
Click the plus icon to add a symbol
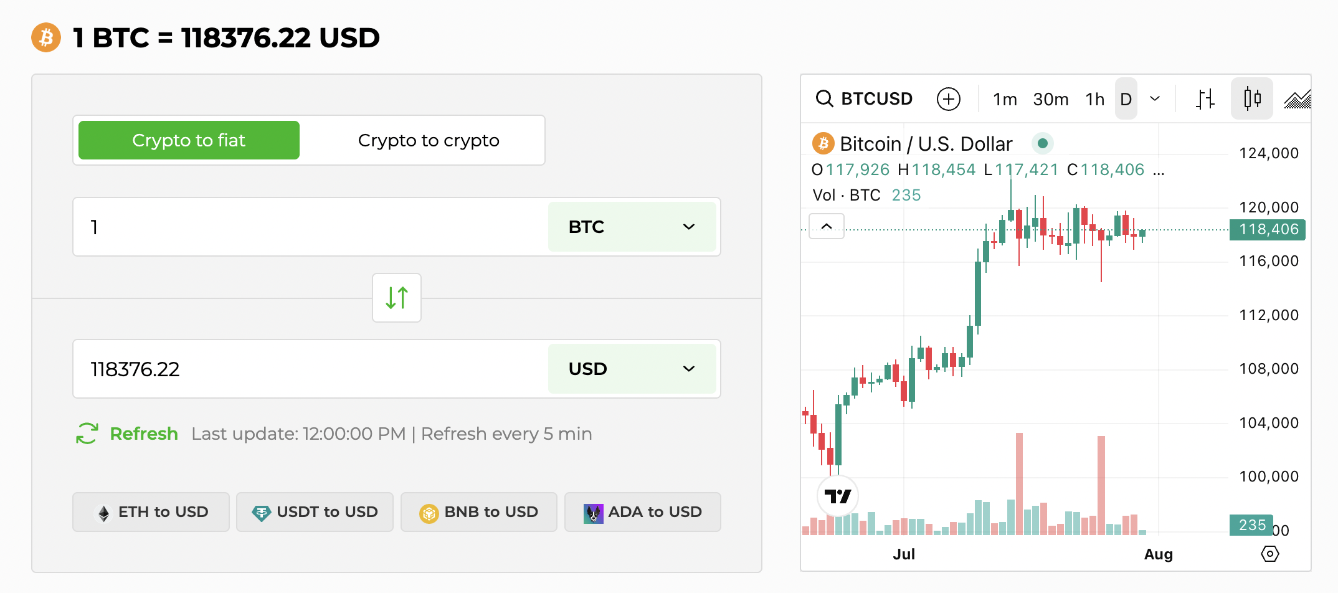point(948,98)
